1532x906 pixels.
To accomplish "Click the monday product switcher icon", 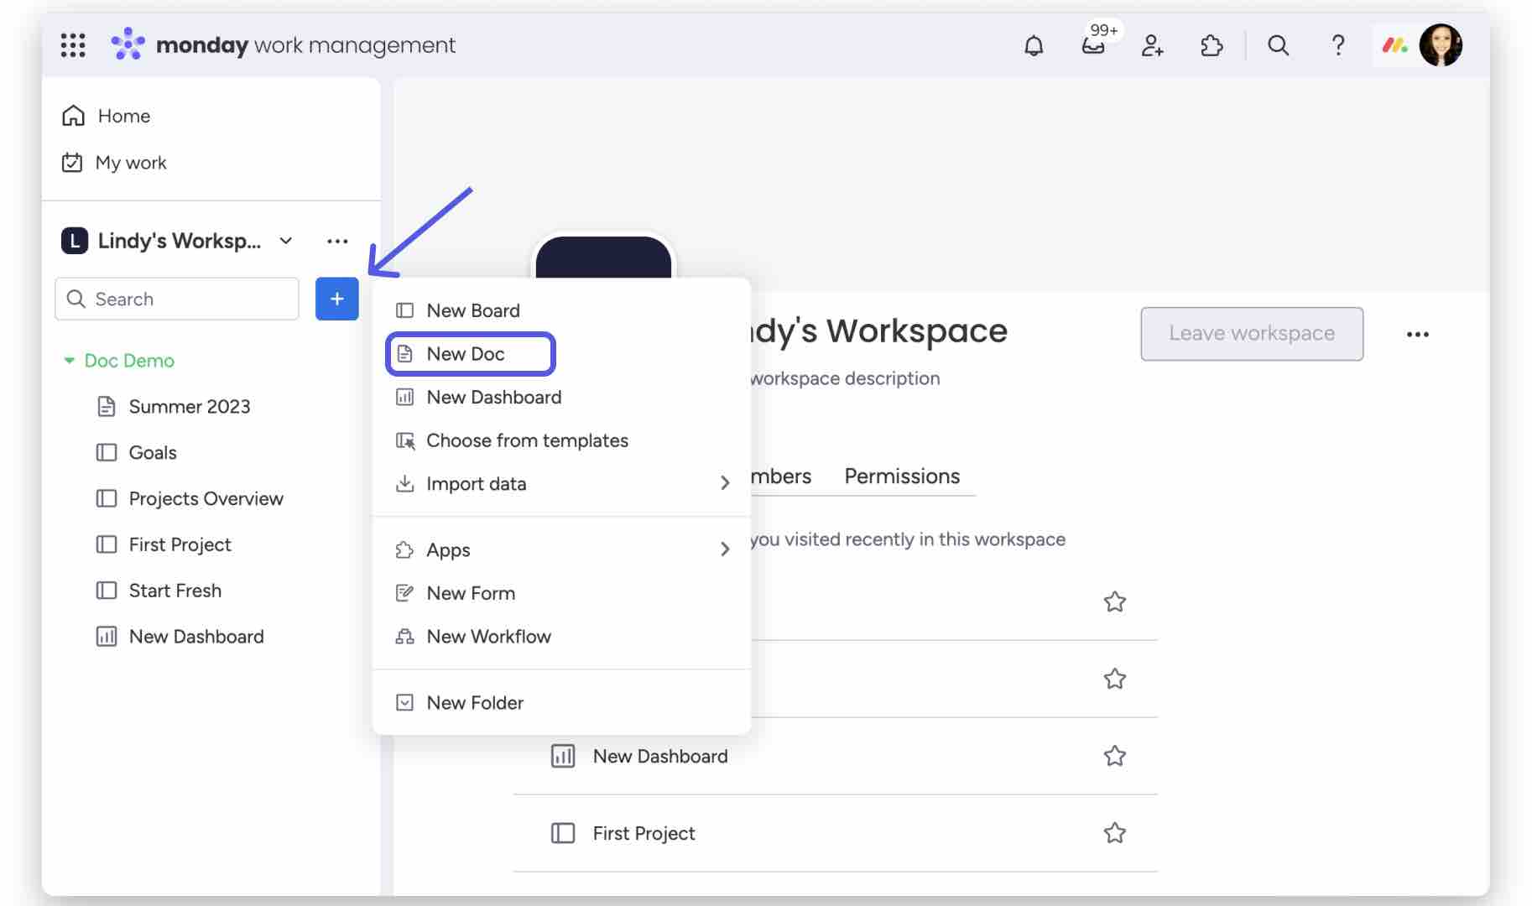I will click(x=1394, y=46).
